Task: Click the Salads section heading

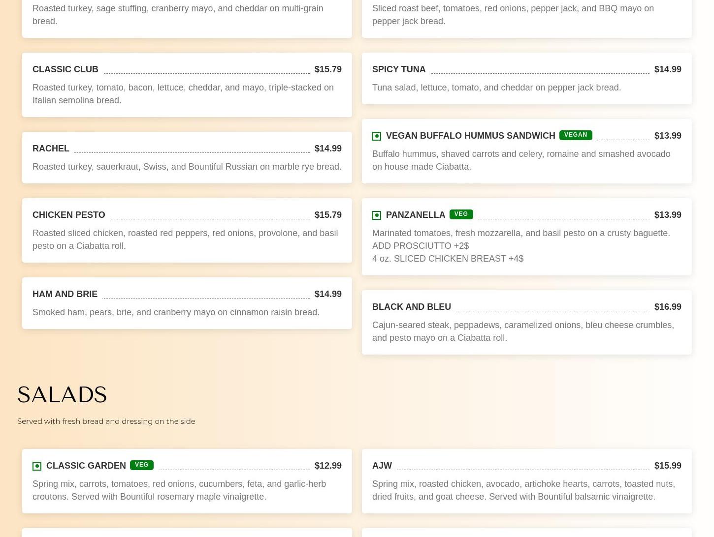Action: pyautogui.click(x=62, y=395)
